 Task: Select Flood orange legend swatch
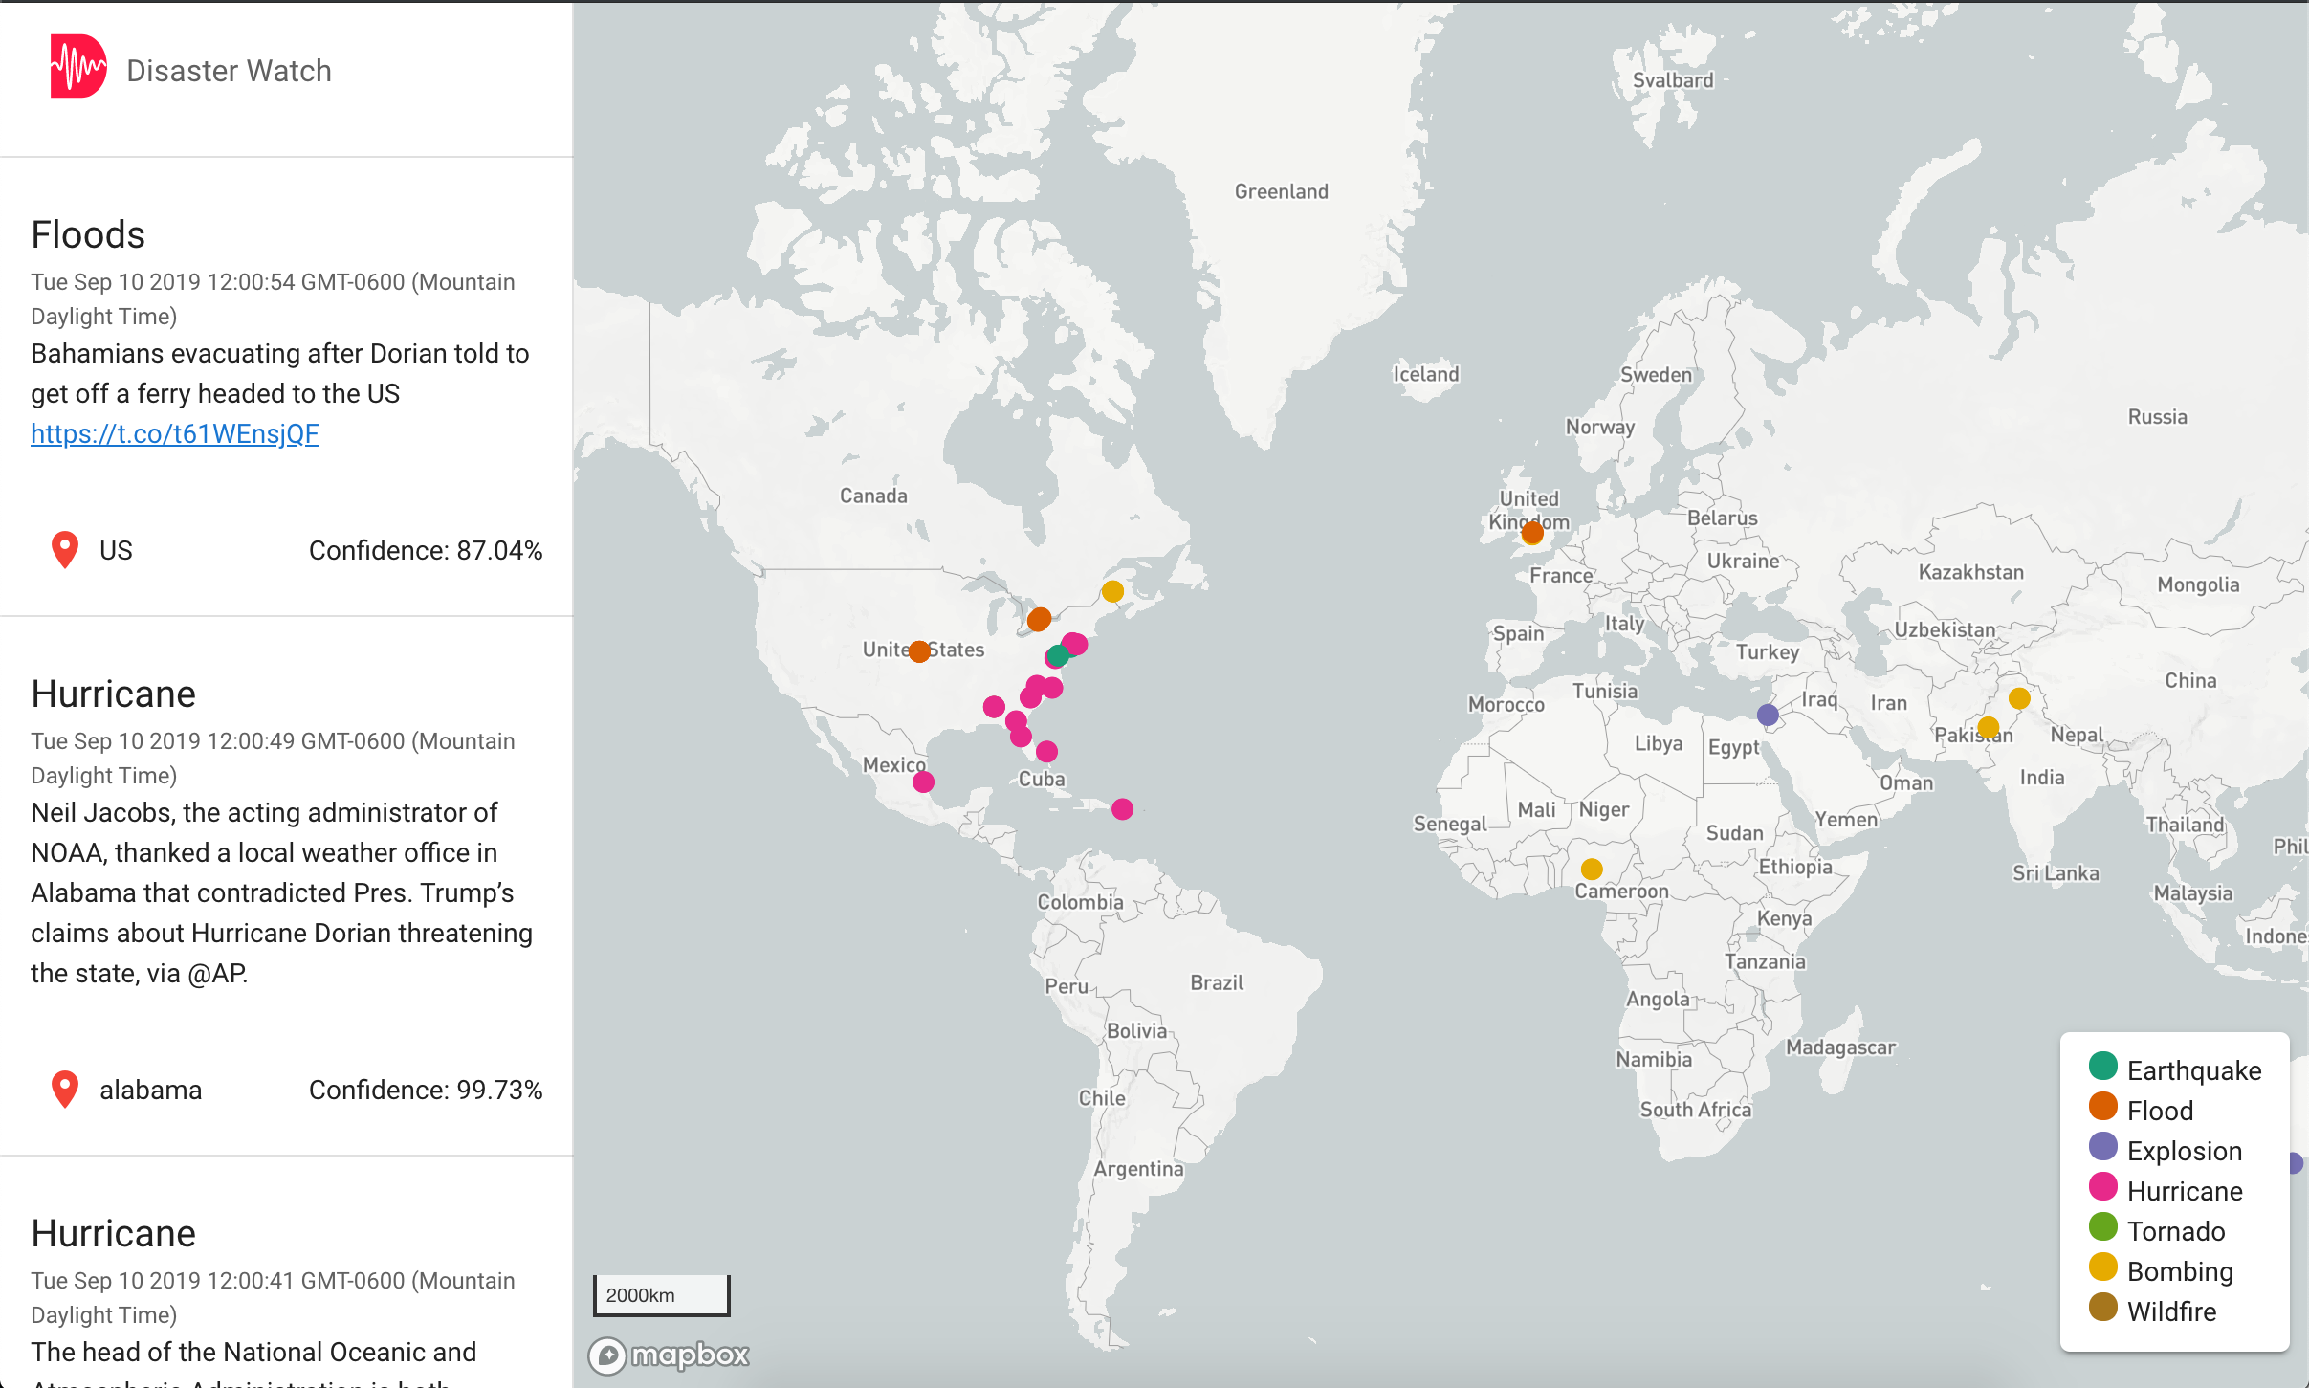[x=2102, y=1107]
